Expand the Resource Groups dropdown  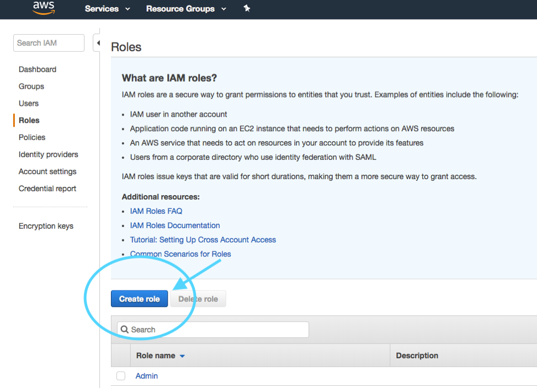click(186, 9)
